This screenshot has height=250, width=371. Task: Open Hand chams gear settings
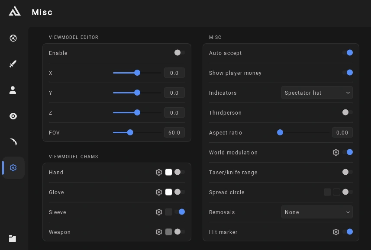click(x=159, y=172)
